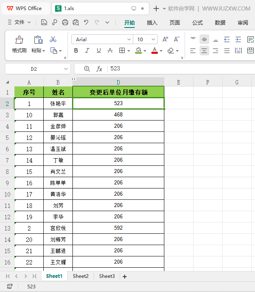
Task: Switch to 开始 ribbon tab
Action: coord(130,23)
